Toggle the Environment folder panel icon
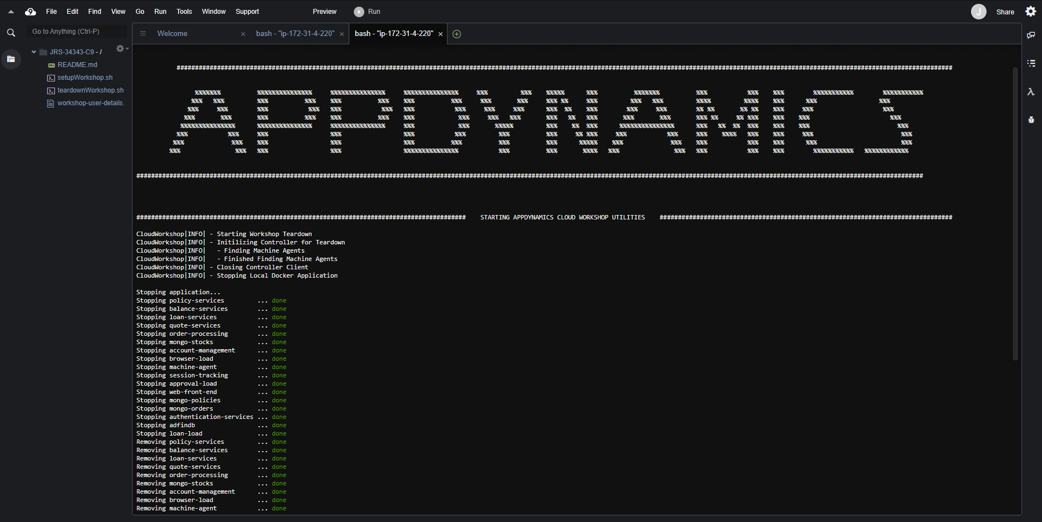 click(x=11, y=59)
